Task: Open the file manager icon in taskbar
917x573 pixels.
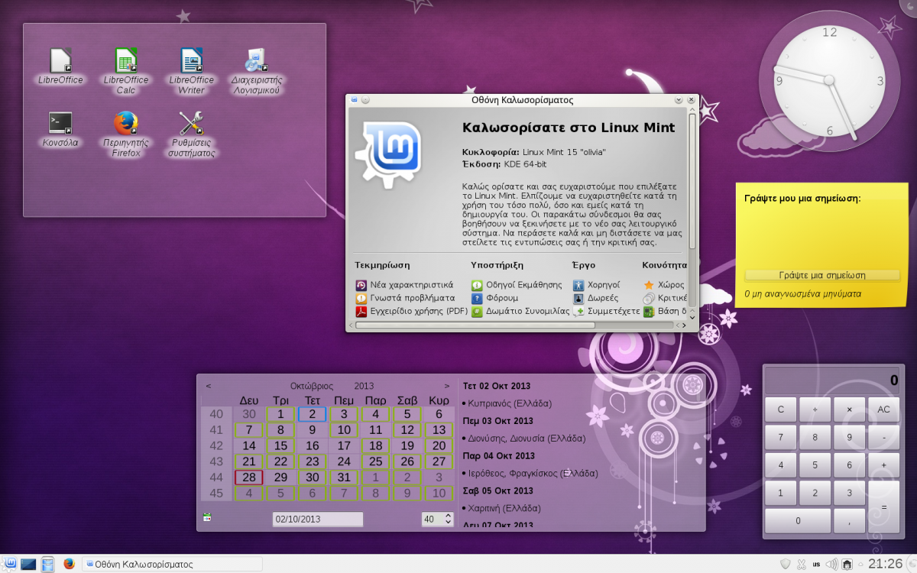Action: 48,564
